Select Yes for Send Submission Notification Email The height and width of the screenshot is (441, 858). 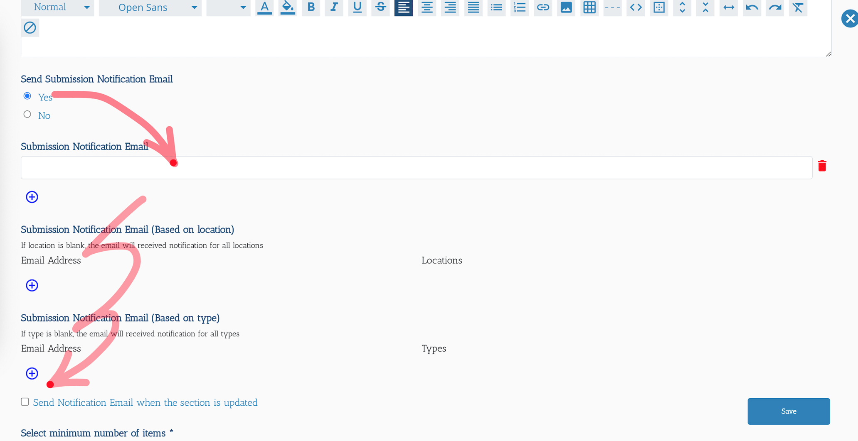pos(27,96)
